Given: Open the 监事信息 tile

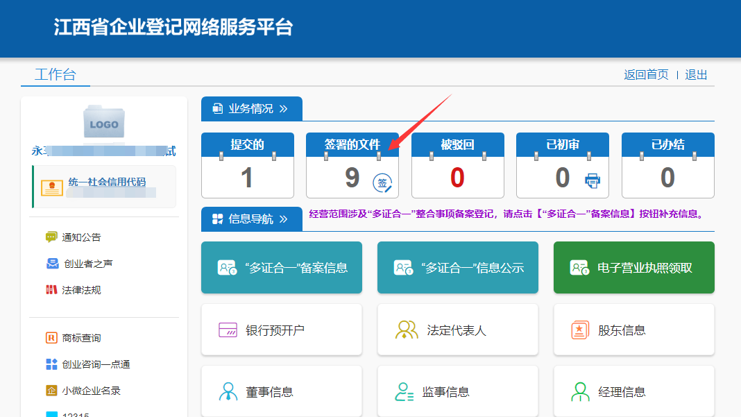Looking at the screenshot, I should click(457, 391).
